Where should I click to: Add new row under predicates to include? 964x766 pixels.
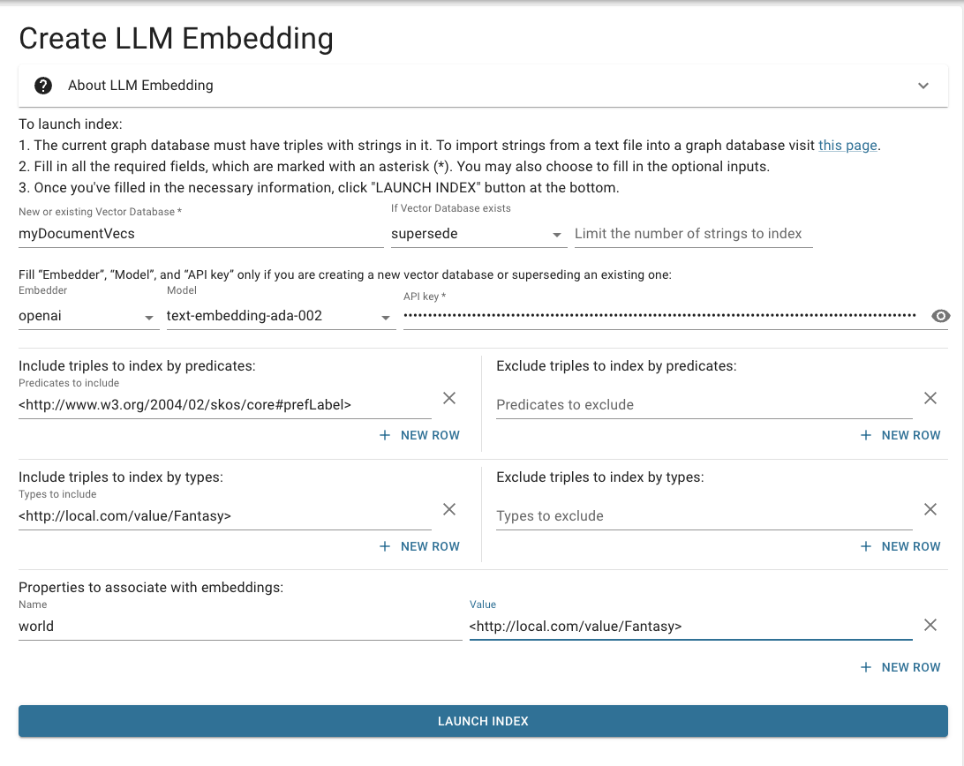pyautogui.click(x=420, y=435)
